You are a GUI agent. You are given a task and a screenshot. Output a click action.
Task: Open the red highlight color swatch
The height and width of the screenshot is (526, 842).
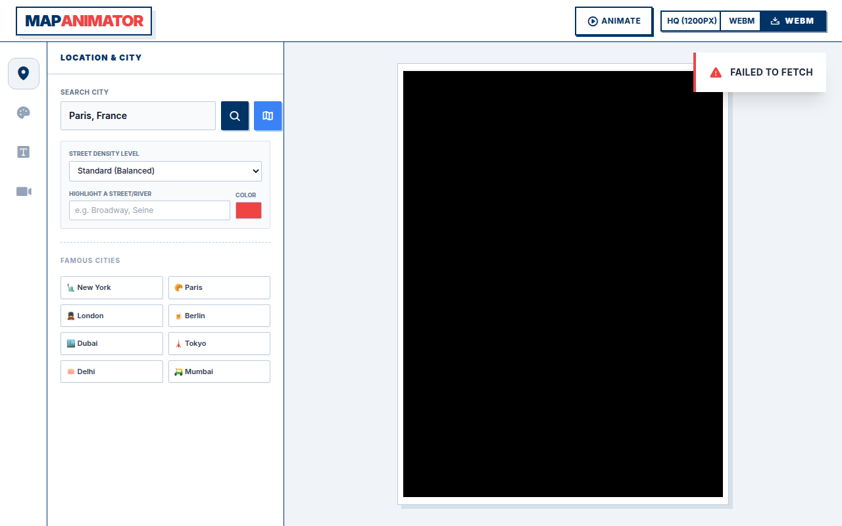249,210
